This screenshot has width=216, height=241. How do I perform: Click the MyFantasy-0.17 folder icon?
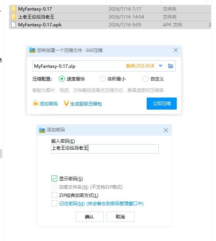[14, 9]
